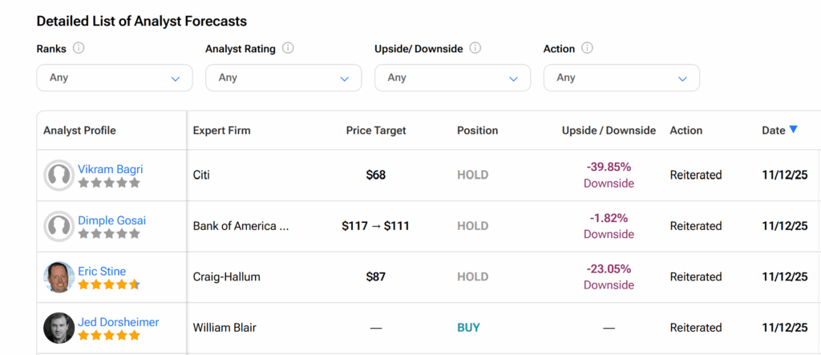
Task: Click the Date sort arrow icon
Action: point(794,130)
